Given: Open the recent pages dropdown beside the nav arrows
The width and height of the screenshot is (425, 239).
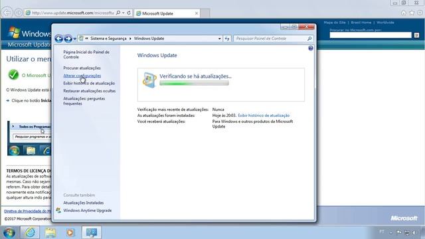Looking at the screenshot, I should pos(75,39).
